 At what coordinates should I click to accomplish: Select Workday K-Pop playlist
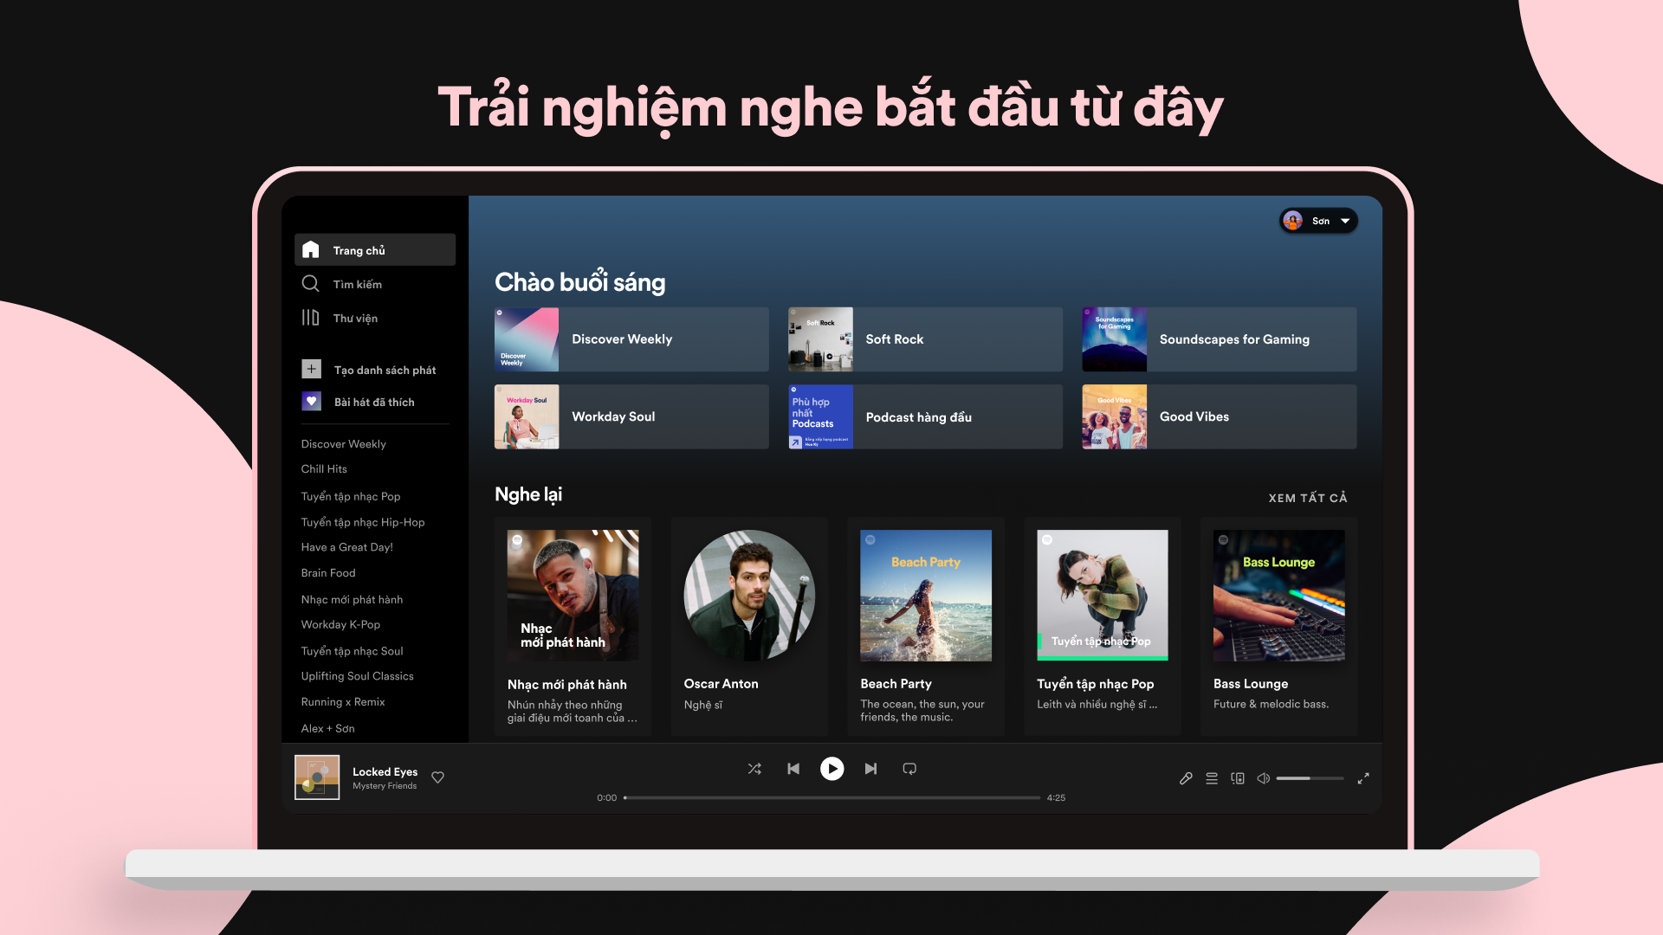(x=340, y=625)
